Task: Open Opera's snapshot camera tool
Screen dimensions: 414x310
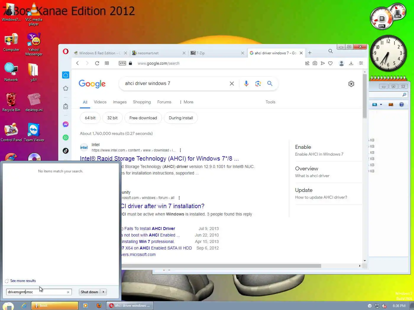Action: point(315,63)
